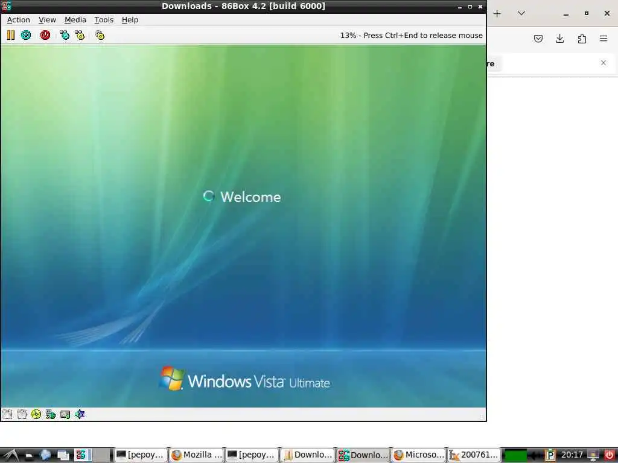
Task: Open the Kali start menu icon
Action: [x=10, y=455]
